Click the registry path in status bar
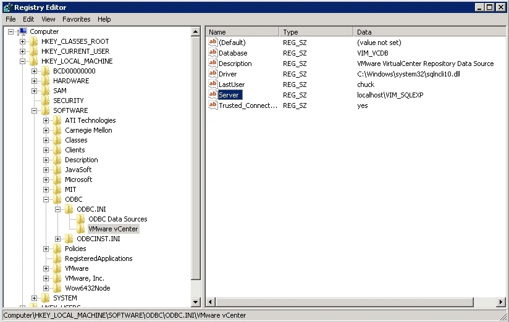Image resolution: width=509 pixels, height=322 pixels. [125, 315]
